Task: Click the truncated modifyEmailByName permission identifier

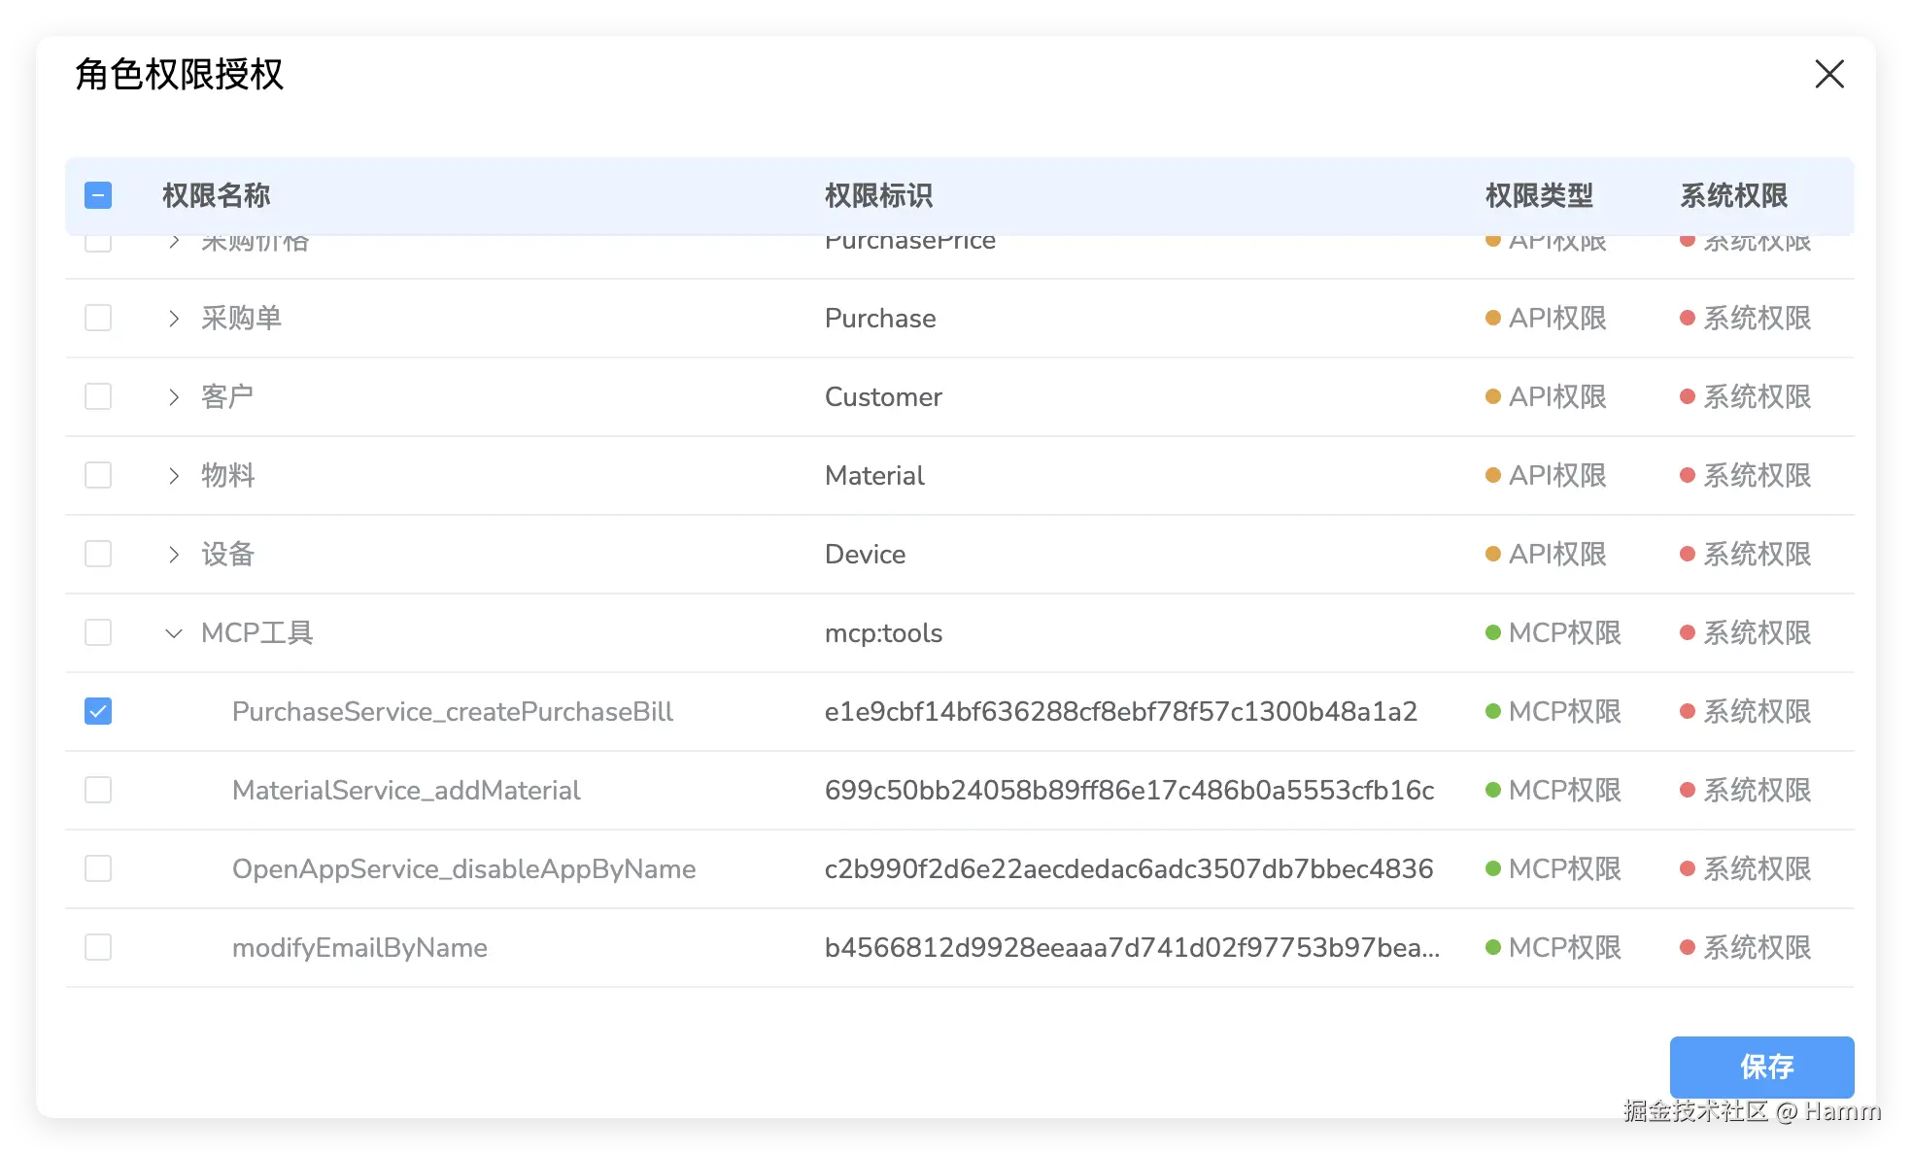Action: (1131, 947)
